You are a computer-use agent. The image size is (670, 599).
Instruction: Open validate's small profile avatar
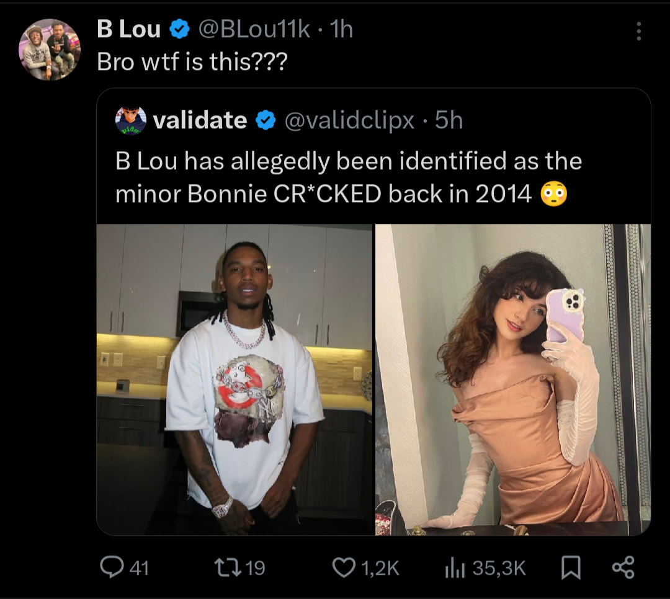(x=131, y=120)
